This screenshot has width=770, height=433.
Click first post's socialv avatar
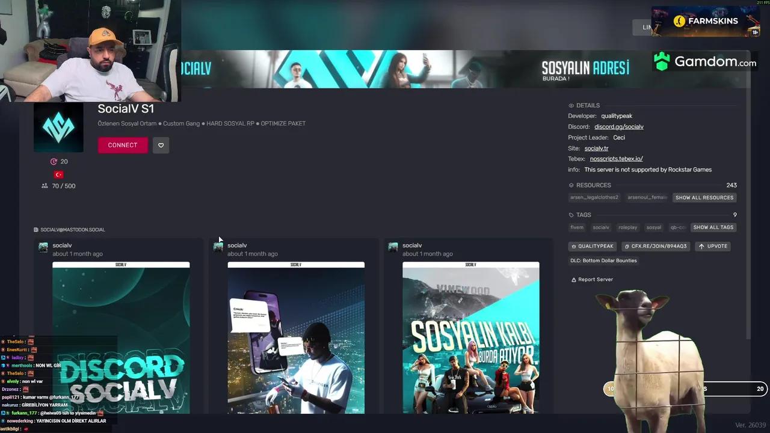pos(43,247)
